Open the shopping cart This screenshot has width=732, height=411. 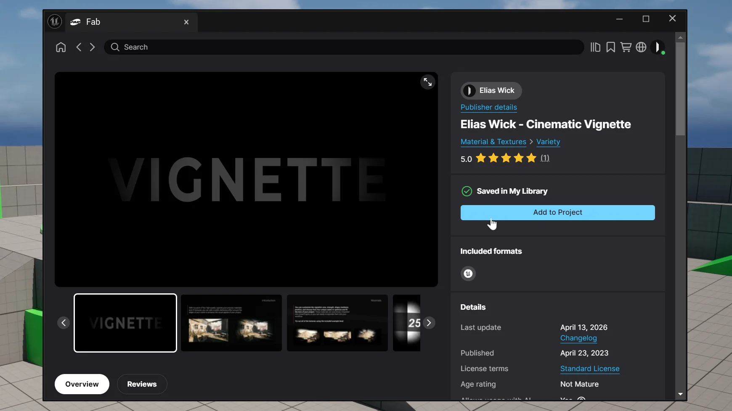pos(626,47)
